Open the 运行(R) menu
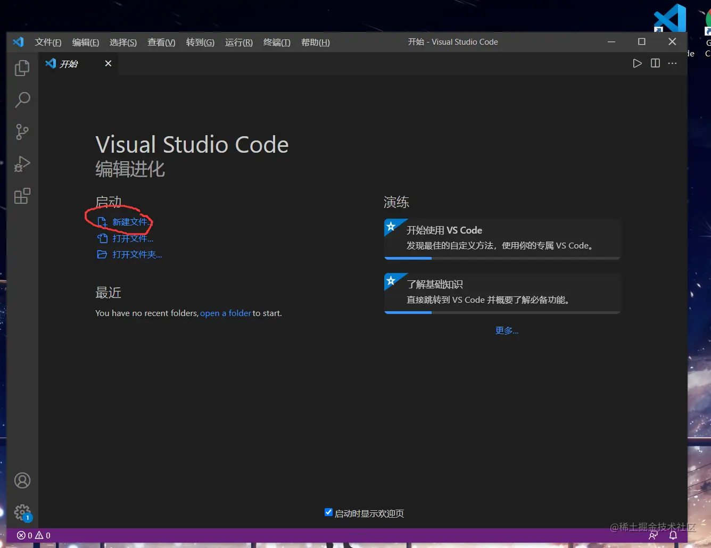This screenshot has height=548, width=711. (x=239, y=42)
